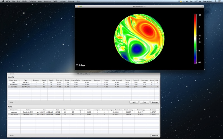Click the volume speaker icon

click(187, 1)
